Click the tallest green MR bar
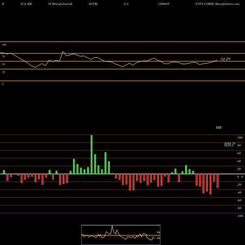The image size is (245, 245). [x=92, y=154]
